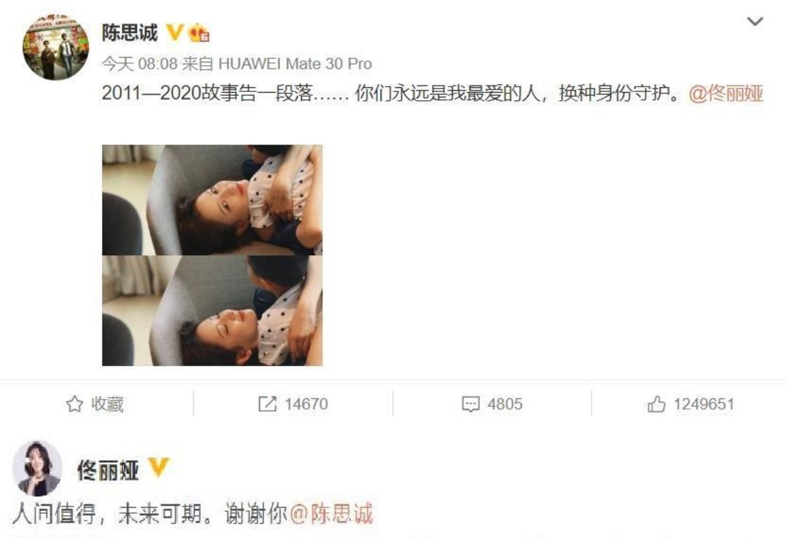Viewport: 786px width, 538px height.
Task: Click 陈思诚's gold verified V badge
Action: (x=174, y=33)
